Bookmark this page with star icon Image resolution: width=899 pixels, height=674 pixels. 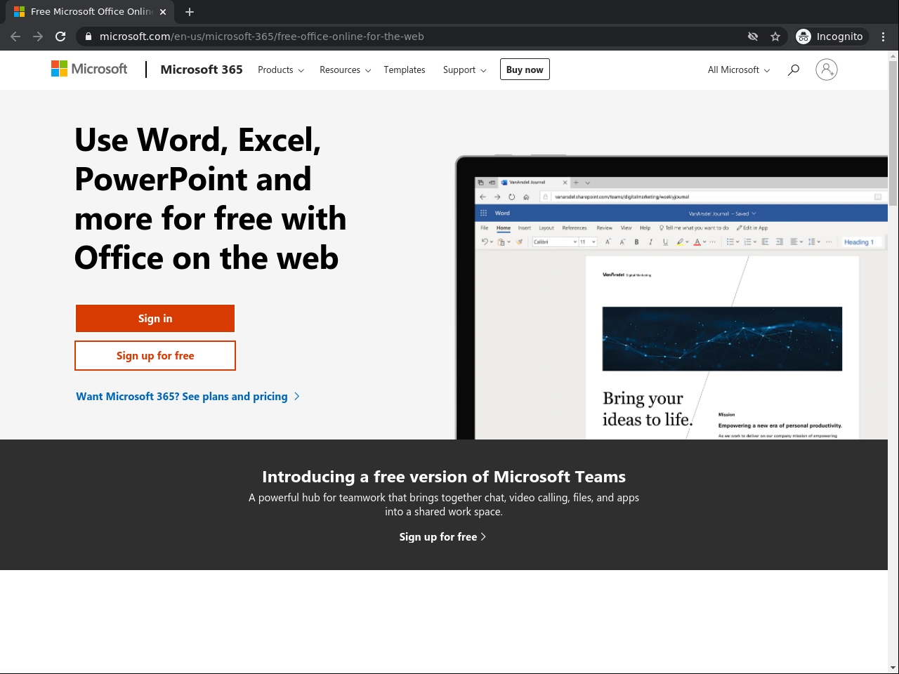(775, 37)
